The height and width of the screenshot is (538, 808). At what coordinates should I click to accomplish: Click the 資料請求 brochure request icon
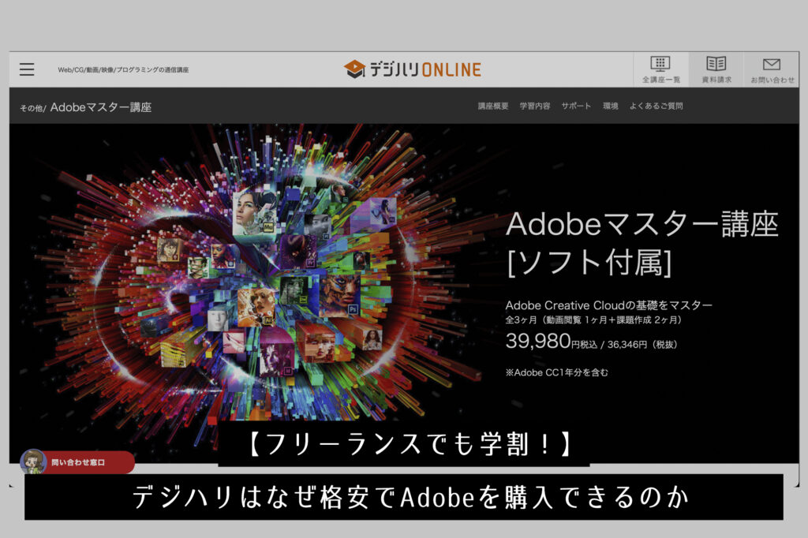[x=716, y=69]
